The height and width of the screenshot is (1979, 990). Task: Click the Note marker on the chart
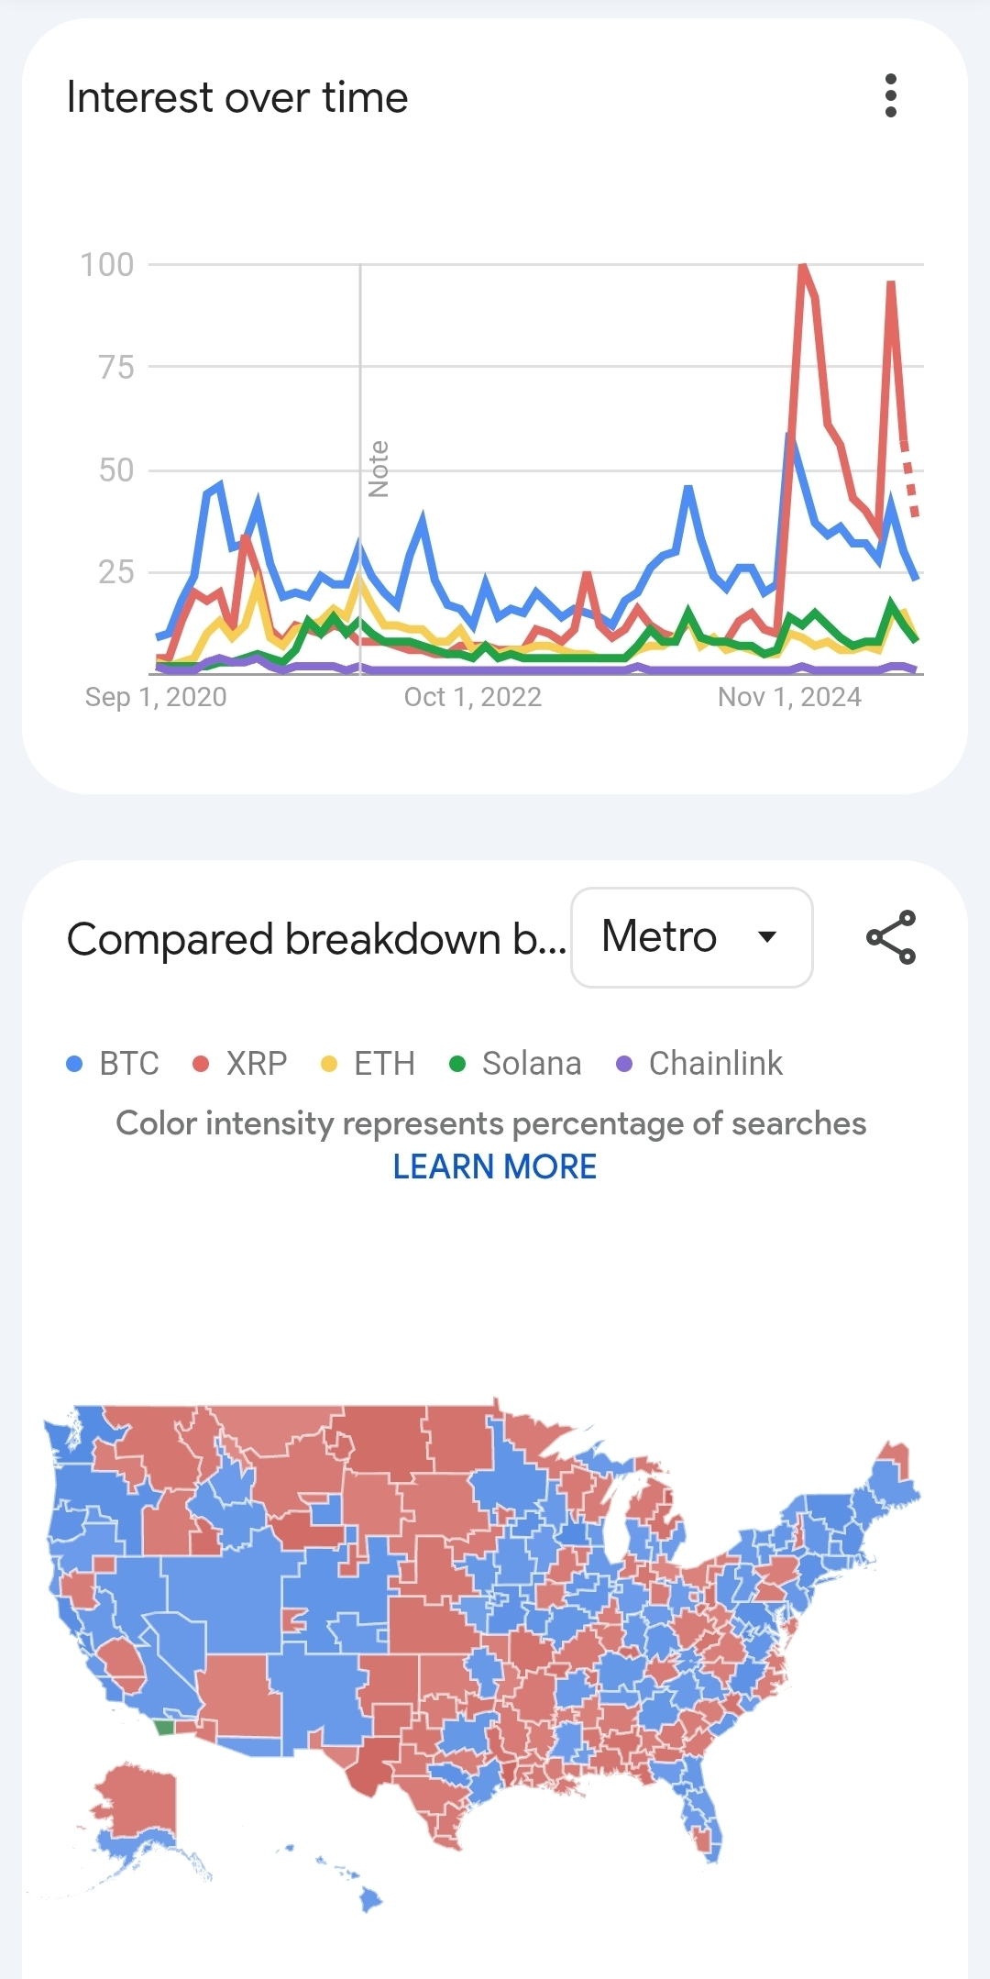pos(379,469)
